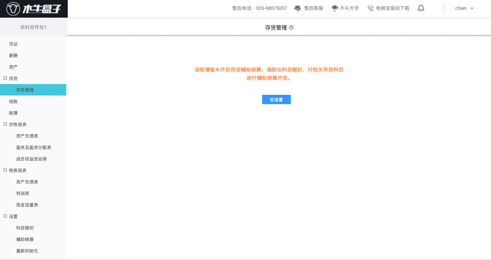Collapse the 农牧报表 tree node

(5, 124)
